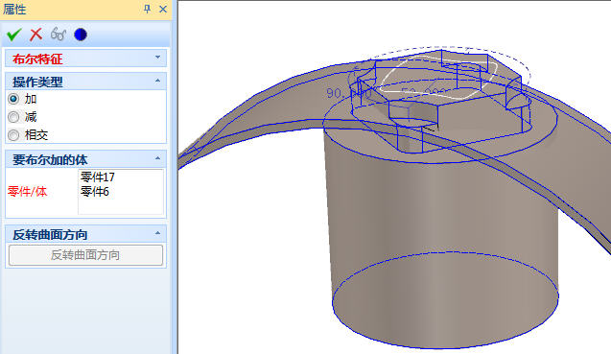Click the glasses preview icon
The height and width of the screenshot is (354, 611).
(59, 35)
